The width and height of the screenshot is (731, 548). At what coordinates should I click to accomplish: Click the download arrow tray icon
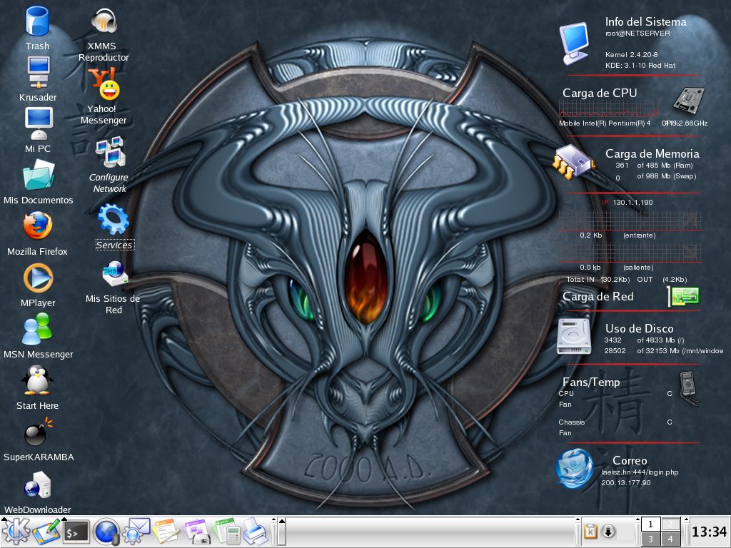(x=608, y=532)
